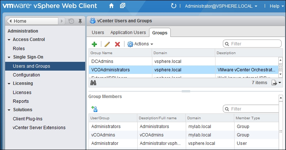Select the Groups tab
Image resolution: width=286 pixels, height=150 pixels.
(160, 33)
